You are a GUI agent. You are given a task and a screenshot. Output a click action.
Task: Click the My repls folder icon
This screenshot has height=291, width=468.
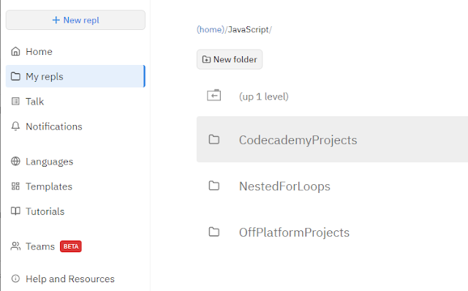pyautogui.click(x=15, y=77)
